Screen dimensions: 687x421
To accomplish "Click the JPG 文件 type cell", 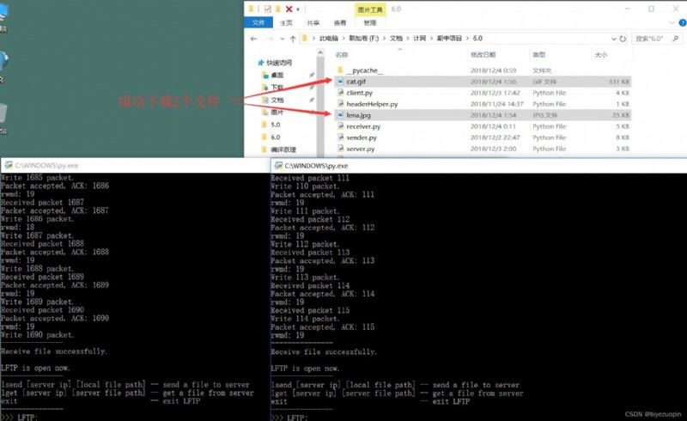I will (545, 115).
